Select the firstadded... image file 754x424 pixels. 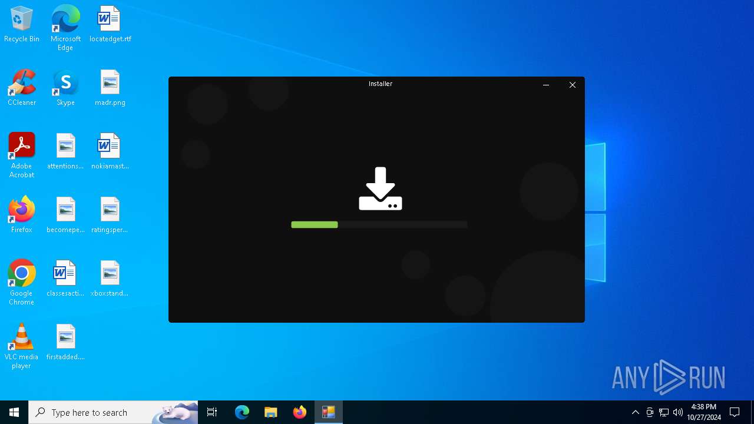[65, 343]
